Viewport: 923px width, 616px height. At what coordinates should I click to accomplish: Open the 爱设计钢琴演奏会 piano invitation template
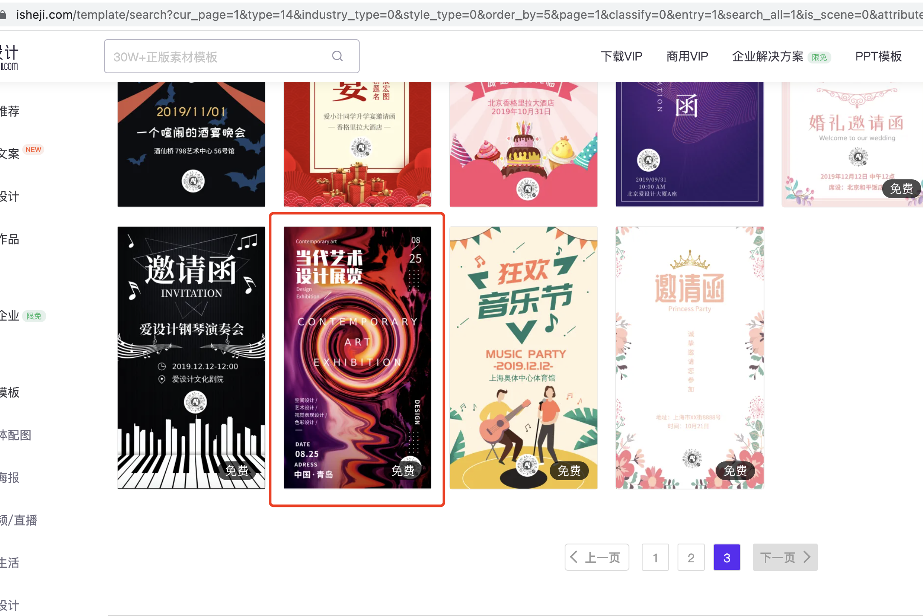pyautogui.click(x=191, y=357)
